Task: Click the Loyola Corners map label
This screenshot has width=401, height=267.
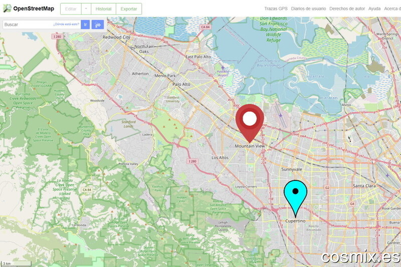Action: (x=246, y=187)
